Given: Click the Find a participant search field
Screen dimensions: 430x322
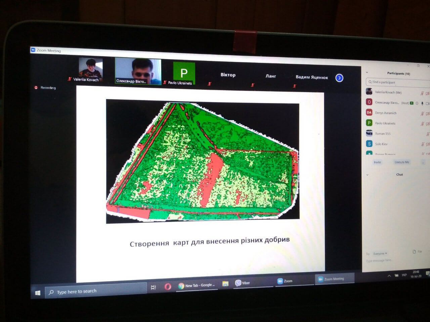Looking at the screenshot, I should 396,82.
